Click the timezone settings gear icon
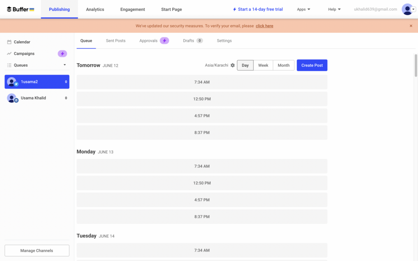Viewport: 418px width, 261px height. (x=233, y=65)
